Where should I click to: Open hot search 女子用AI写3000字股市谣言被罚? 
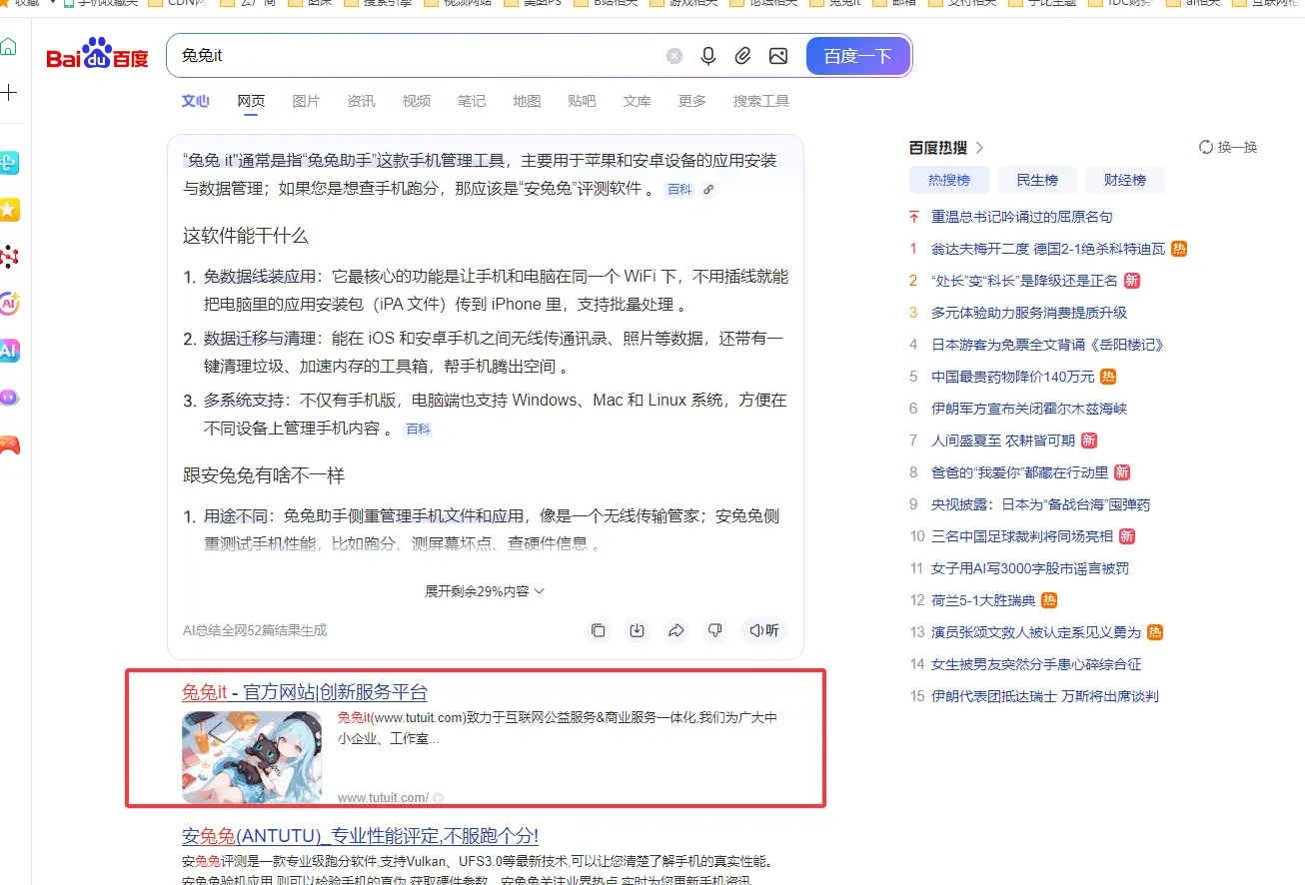point(1029,568)
